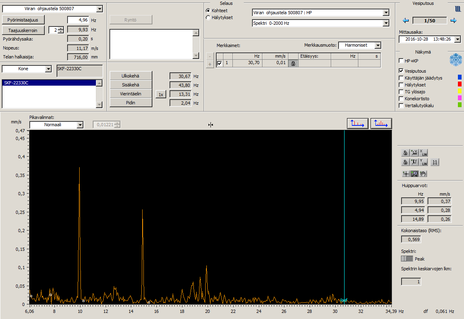Toggle the X-axis scale lock icon
464x319 pixels.
coord(405,153)
